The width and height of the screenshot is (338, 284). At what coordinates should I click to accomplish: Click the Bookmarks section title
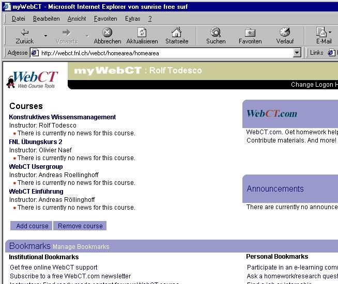30,246
